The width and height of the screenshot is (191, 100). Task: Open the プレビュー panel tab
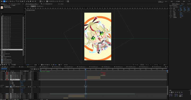(183, 4)
